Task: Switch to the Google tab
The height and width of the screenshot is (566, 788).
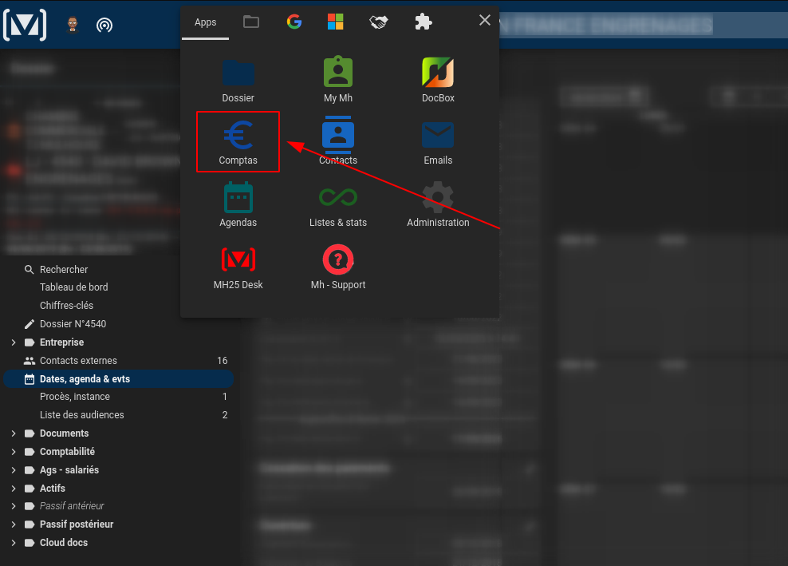Action: click(x=294, y=22)
